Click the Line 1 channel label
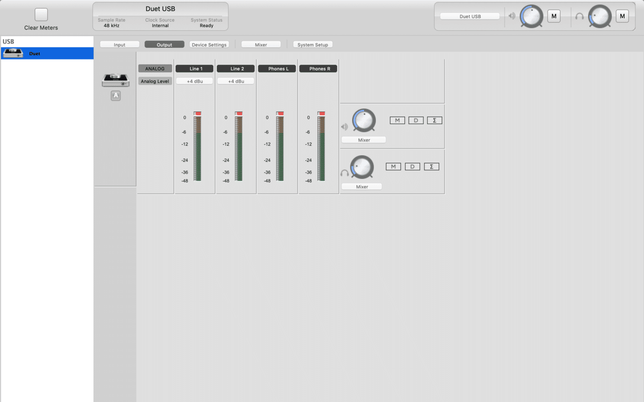The height and width of the screenshot is (402, 644). click(x=194, y=69)
